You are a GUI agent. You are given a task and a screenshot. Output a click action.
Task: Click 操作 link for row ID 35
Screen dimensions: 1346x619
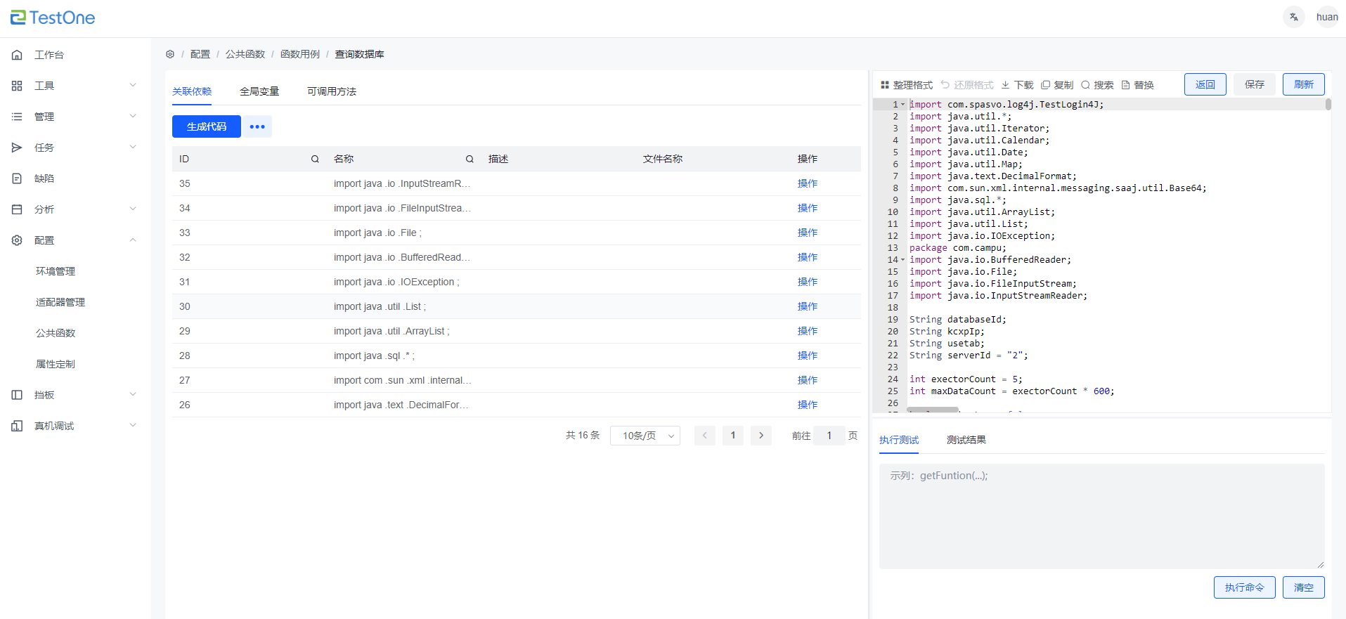tap(808, 183)
